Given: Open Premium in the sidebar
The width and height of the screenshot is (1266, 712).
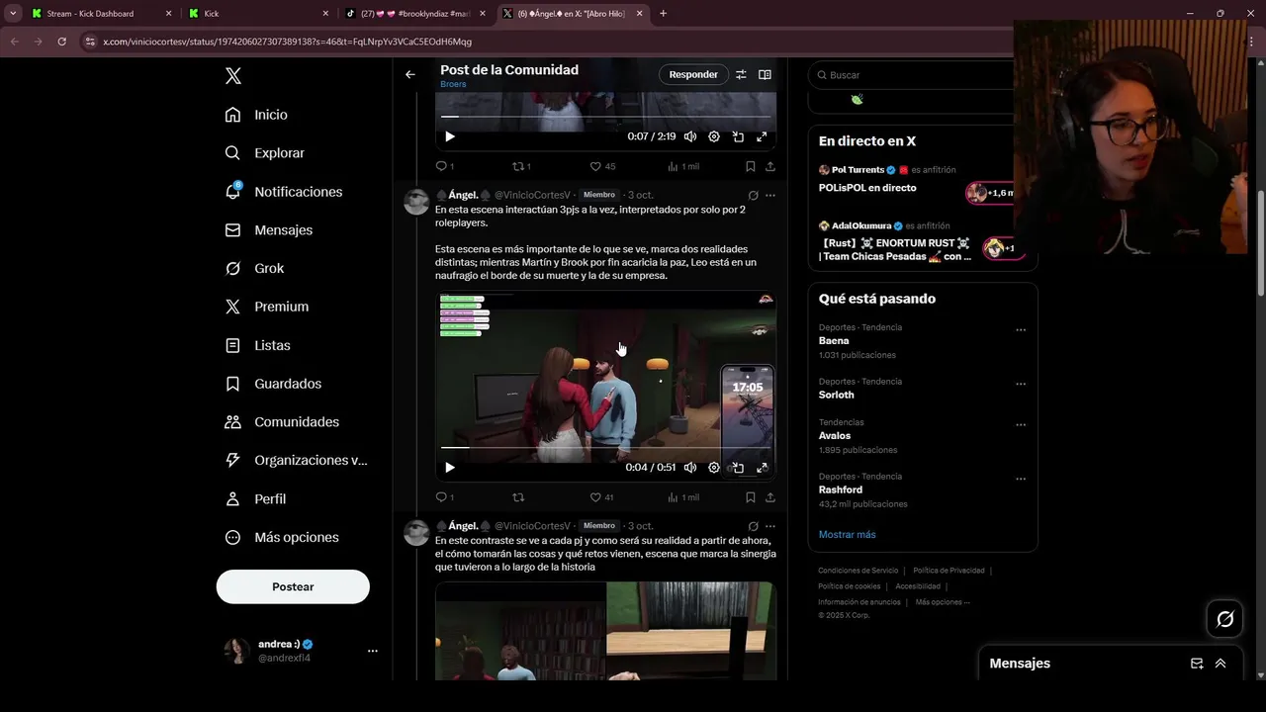Looking at the screenshot, I should [x=266, y=307].
